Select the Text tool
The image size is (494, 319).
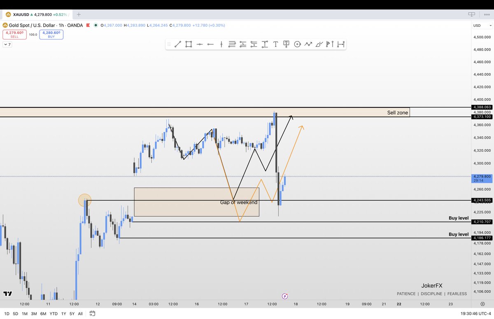[x=275, y=44]
